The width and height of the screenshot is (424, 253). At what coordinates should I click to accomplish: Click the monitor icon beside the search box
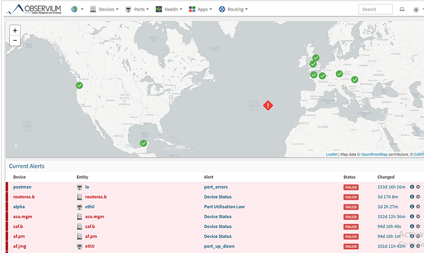[x=402, y=9]
